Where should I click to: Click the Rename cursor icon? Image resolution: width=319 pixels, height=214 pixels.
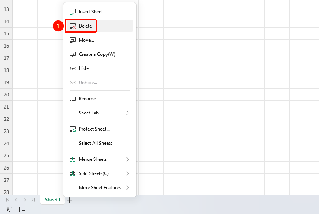tap(72, 99)
